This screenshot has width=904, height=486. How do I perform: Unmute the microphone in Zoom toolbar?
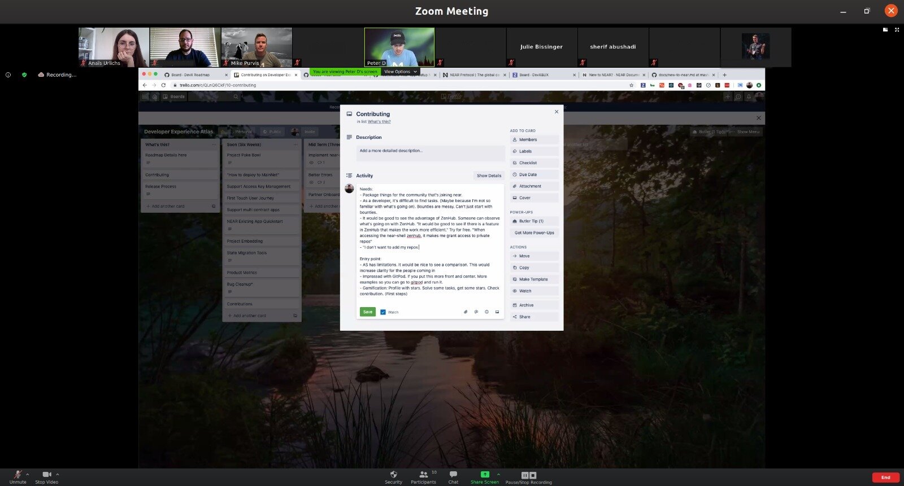tap(18, 477)
